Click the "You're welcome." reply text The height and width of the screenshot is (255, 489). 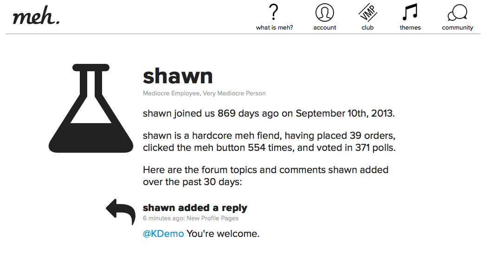coord(223,234)
